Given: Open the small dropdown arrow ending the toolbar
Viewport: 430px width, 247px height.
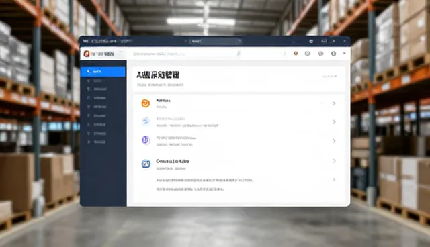Looking at the screenshot, I should point(345,54).
